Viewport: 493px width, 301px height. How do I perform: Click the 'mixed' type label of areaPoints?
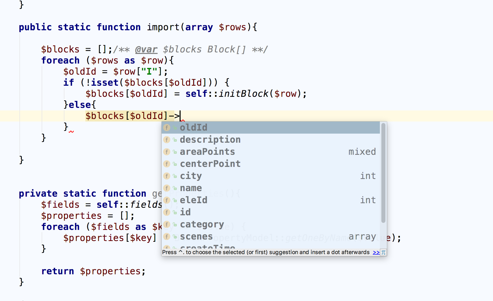pyautogui.click(x=362, y=152)
